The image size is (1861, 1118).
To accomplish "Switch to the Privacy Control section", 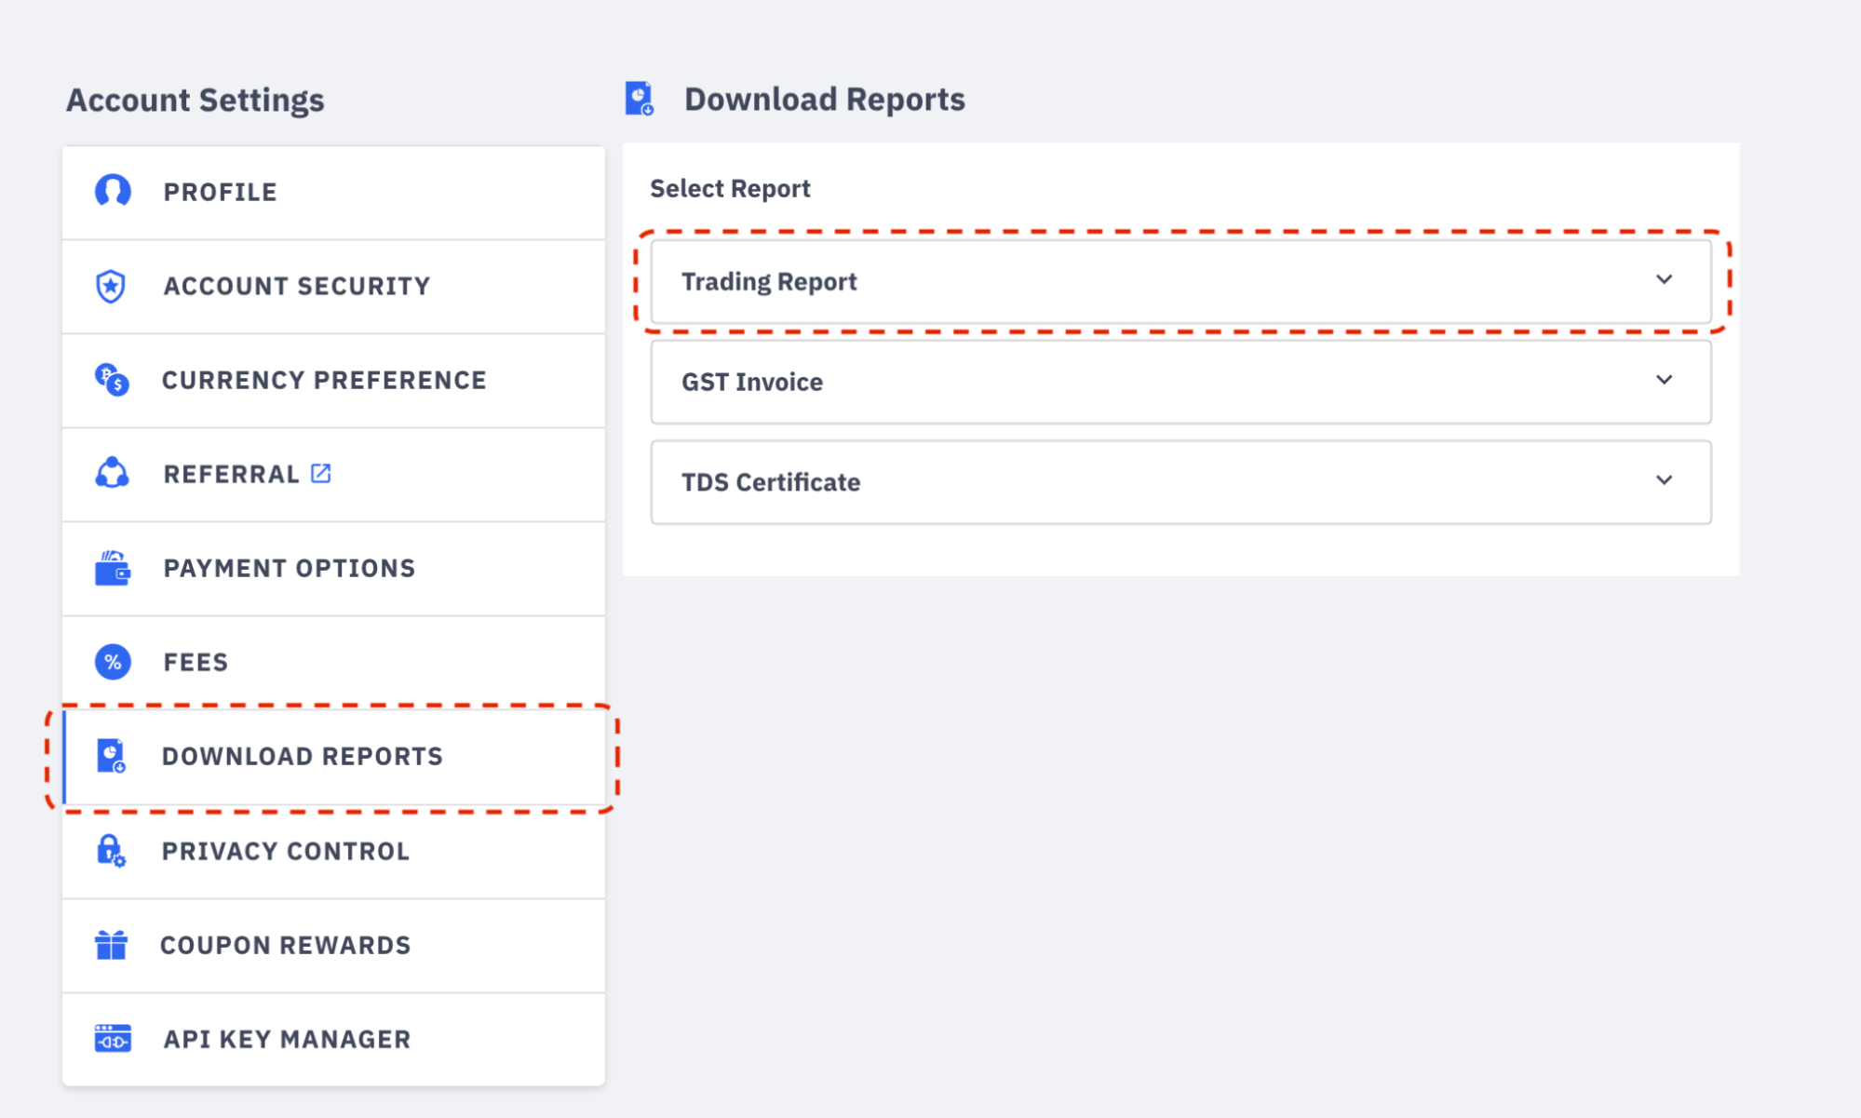I will point(286,851).
